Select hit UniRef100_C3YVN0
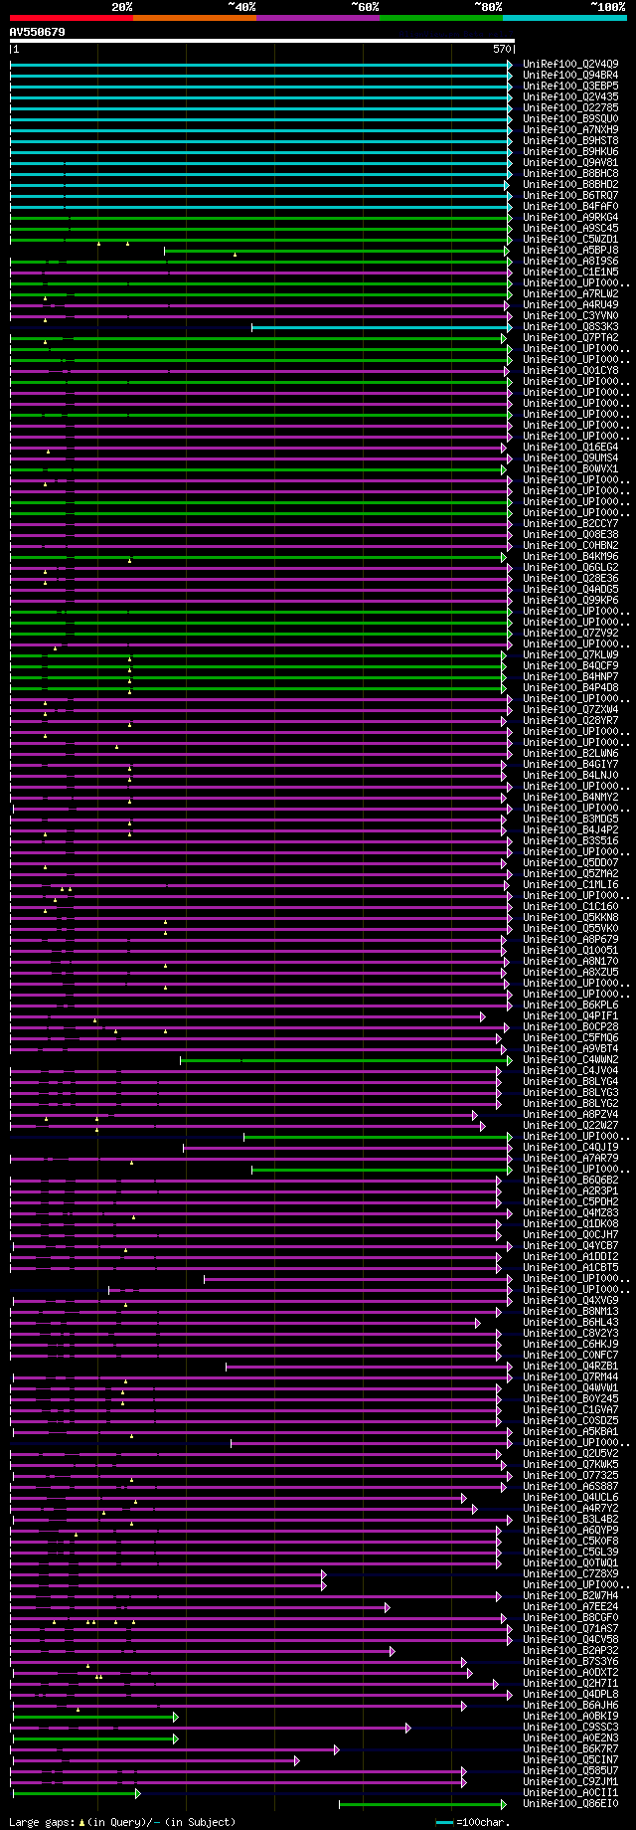The width and height of the screenshot is (636, 1830). pyautogui.click(x=570, y=315)
